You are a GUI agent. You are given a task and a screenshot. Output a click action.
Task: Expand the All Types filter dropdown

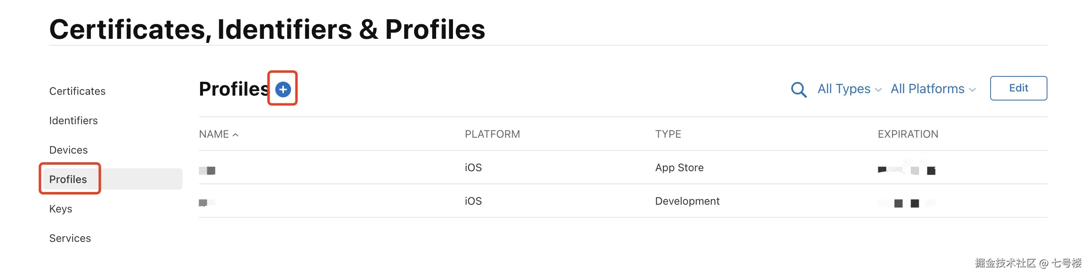[x=849, y=89]
